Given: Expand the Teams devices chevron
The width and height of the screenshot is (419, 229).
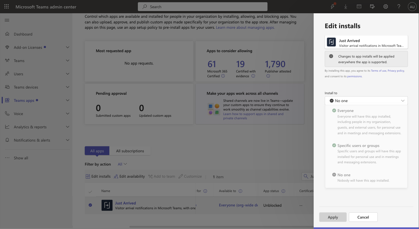Looking at the screenshot, I should pyautogui.click(x=68, y=87).
